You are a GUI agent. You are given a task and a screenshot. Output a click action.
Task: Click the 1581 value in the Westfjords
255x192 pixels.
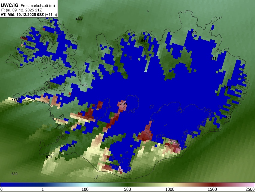[24, 38]
